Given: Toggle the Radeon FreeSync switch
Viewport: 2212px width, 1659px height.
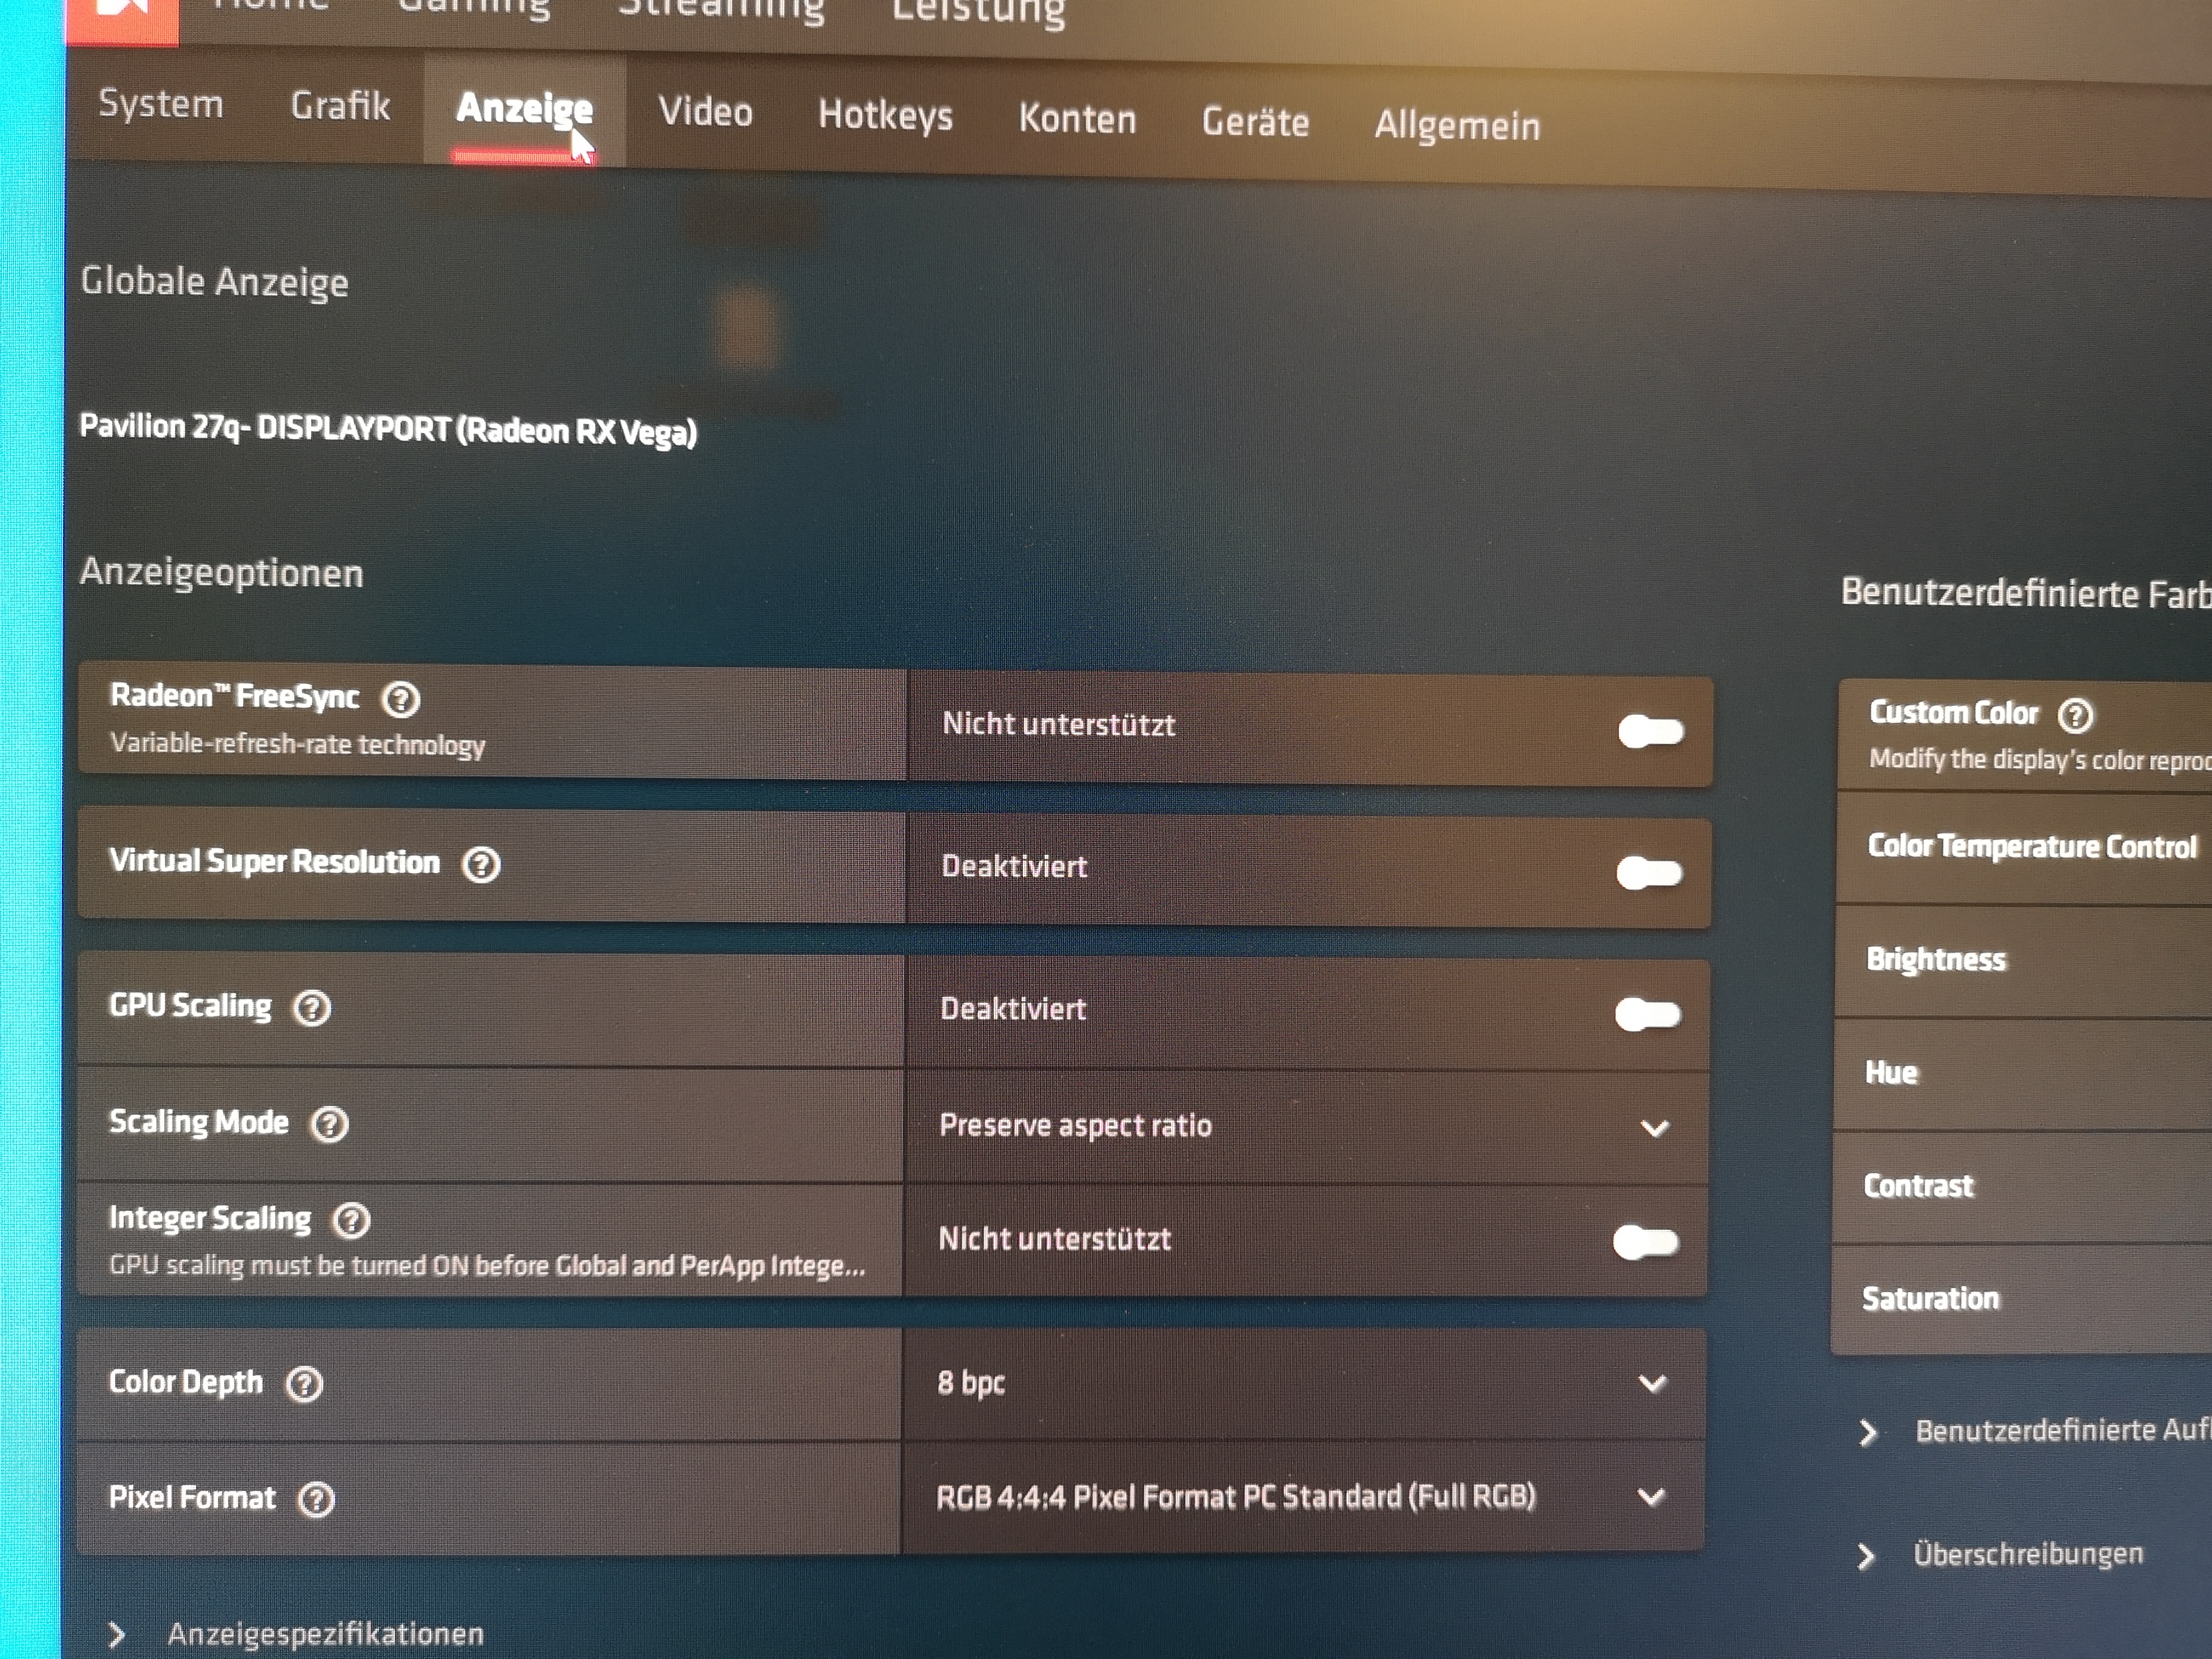Looking at the screenshot, I should point(1651,731).
